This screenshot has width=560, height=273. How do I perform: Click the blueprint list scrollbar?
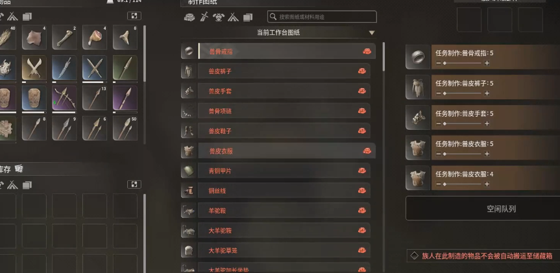[384, 56]
